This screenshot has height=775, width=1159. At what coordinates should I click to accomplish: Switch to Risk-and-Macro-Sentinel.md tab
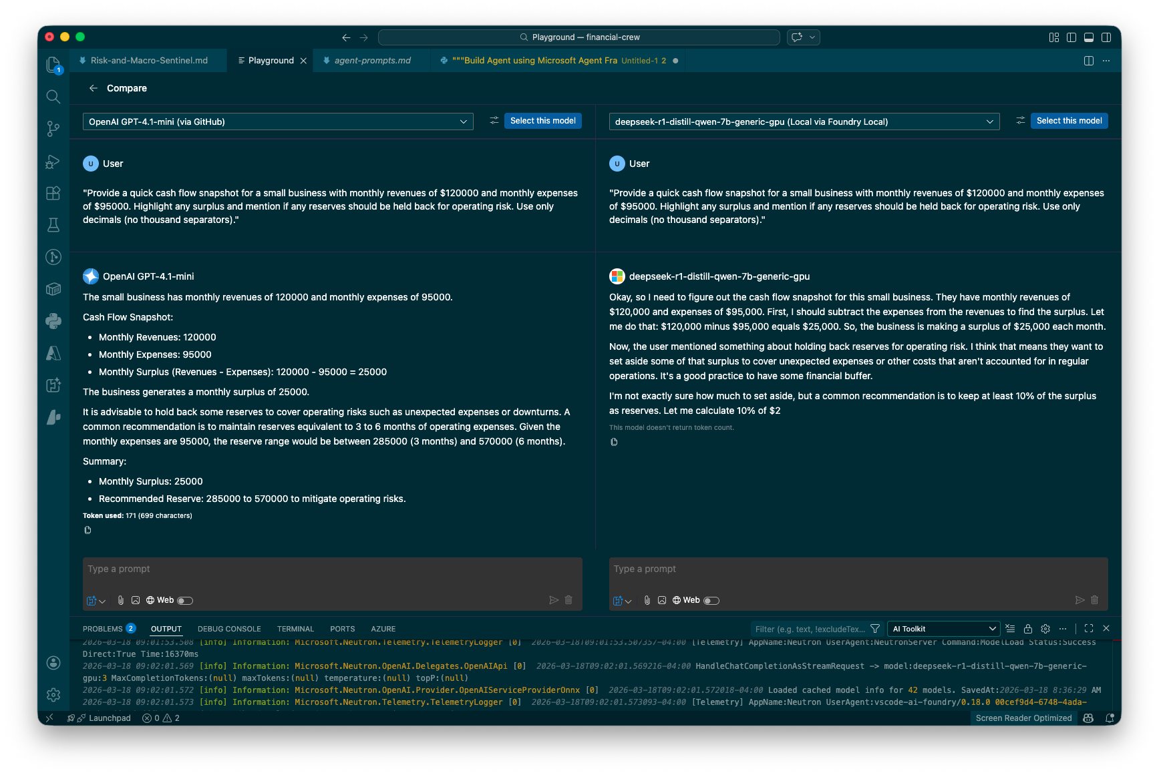click(149, 61)
